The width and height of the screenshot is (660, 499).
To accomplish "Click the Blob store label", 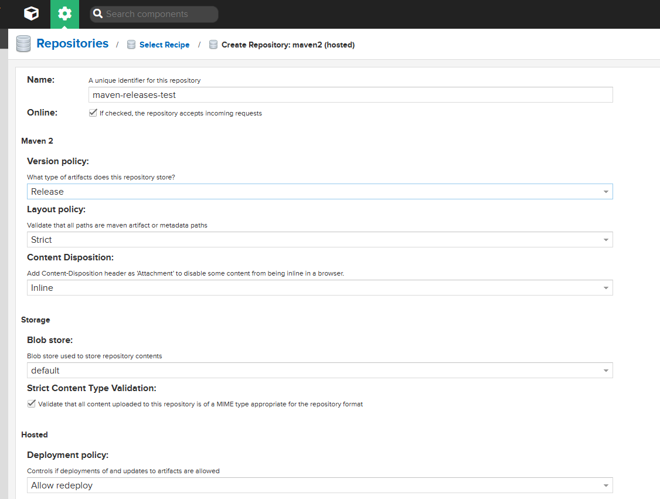I will 50,340.
